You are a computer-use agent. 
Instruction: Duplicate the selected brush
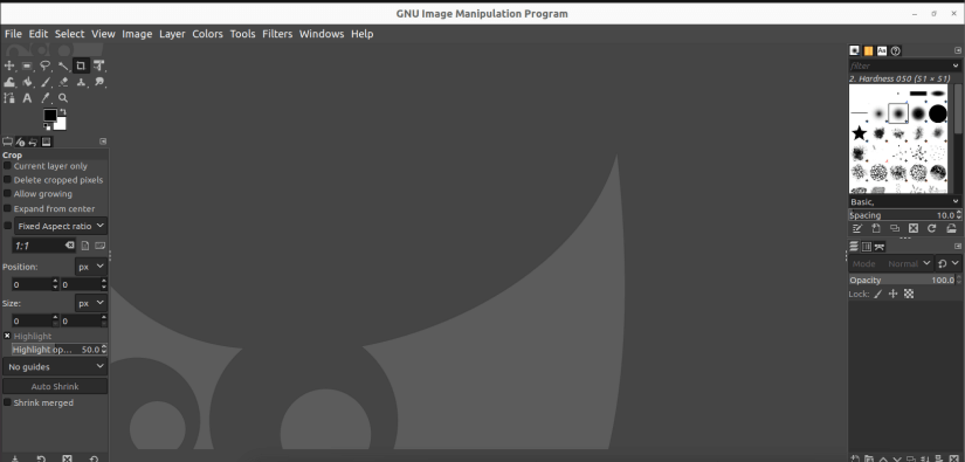pos(895,228)
